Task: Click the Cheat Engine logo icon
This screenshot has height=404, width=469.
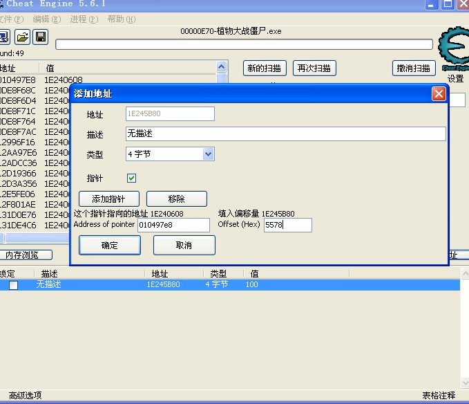Action: pyautogui.click(x=453, y=48)
